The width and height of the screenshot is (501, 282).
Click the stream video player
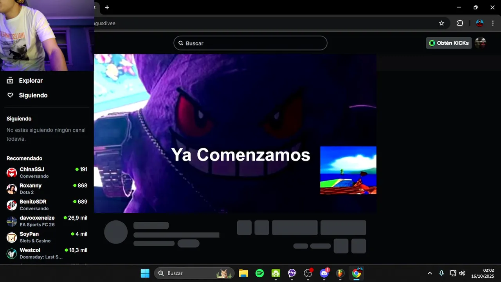[x=235, y=134]
